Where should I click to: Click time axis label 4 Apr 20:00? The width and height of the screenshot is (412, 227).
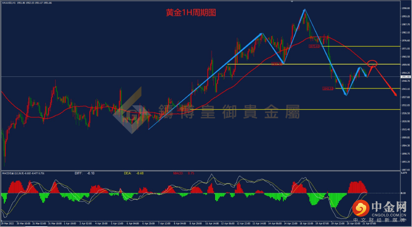click(101, 224)
